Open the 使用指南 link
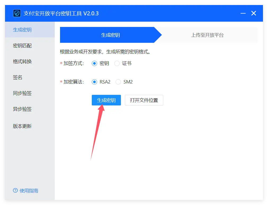268x205 pixels. 29,190
